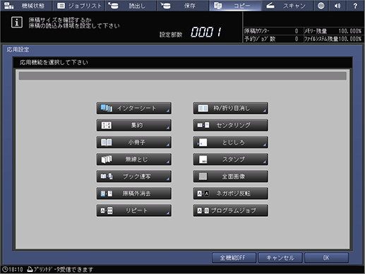
Task: Open help with the question mark icon
Action: pyautogui.click(x=355, y=6)
